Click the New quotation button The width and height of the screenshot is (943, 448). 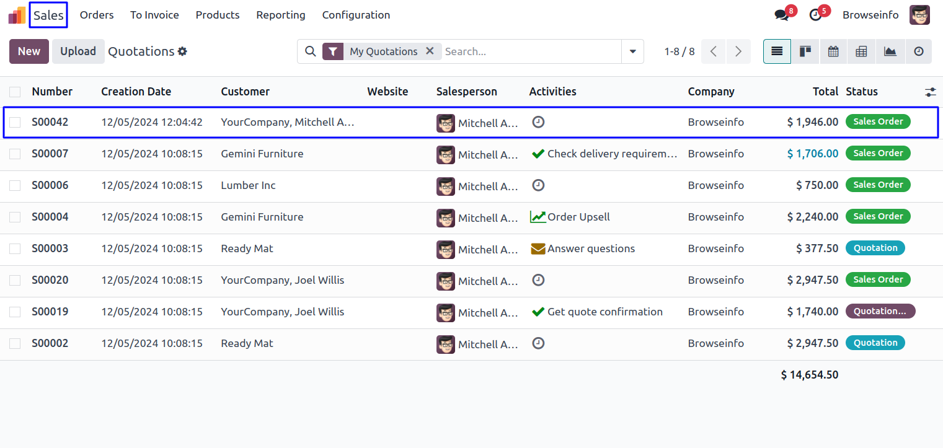click(x=29, y=51)
